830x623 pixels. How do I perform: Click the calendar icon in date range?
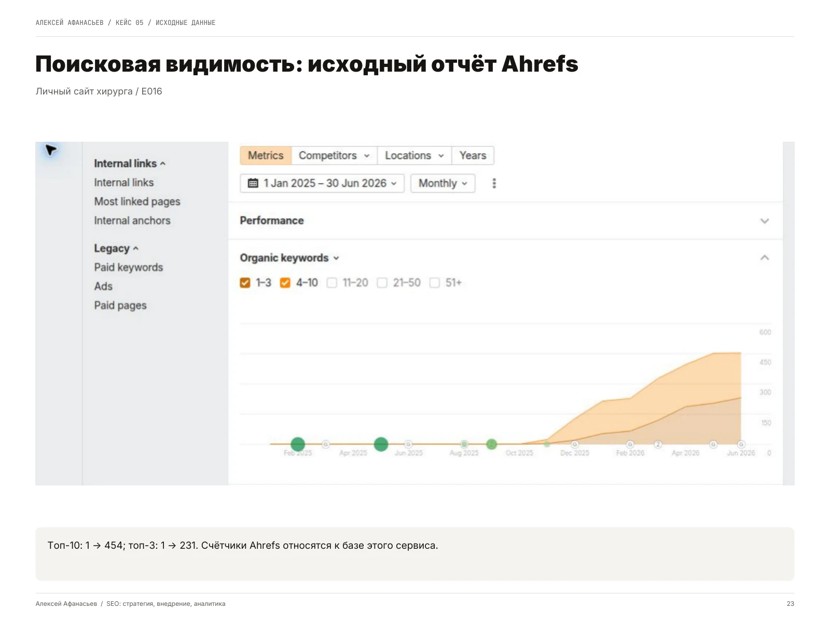click(253, 183)
